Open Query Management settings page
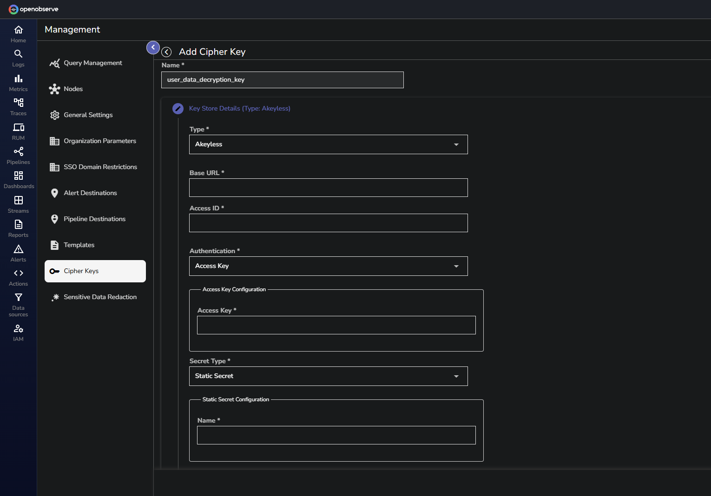The image size is (711, 496). [93, 63]
